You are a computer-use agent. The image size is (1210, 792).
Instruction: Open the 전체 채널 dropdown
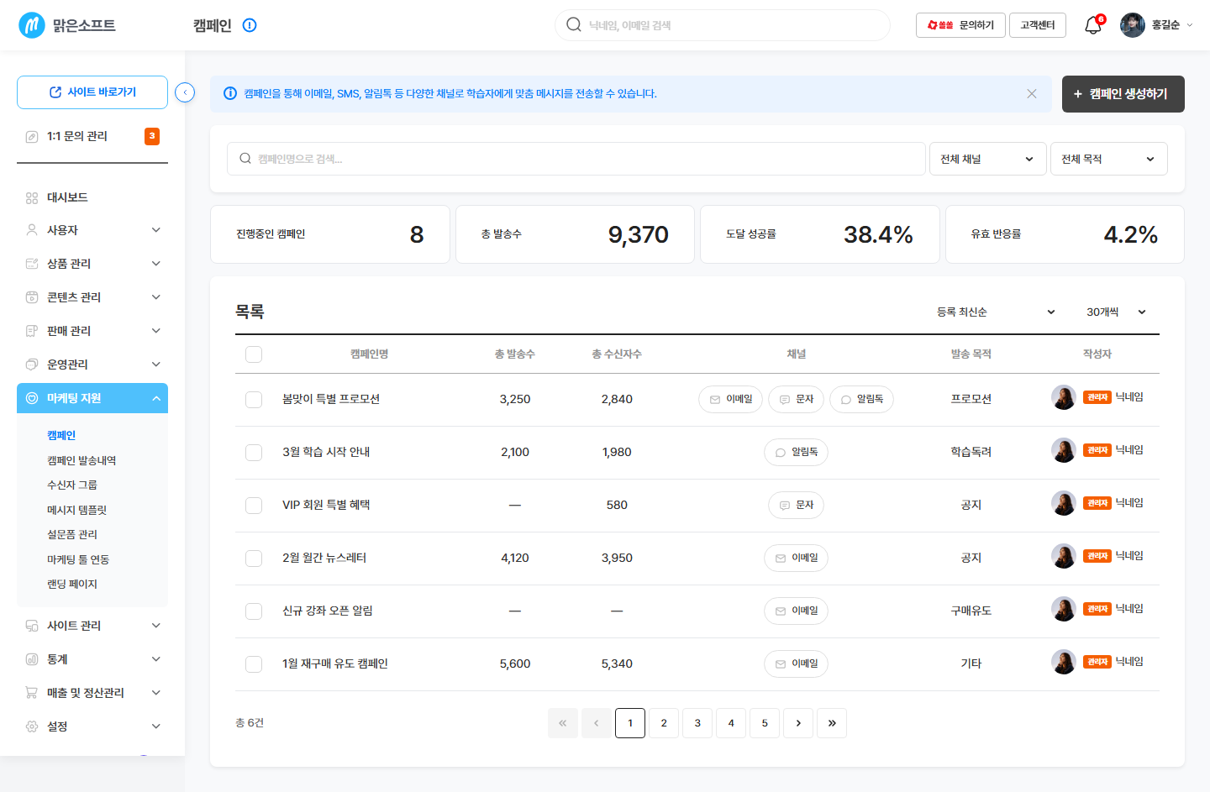[987, 159]
